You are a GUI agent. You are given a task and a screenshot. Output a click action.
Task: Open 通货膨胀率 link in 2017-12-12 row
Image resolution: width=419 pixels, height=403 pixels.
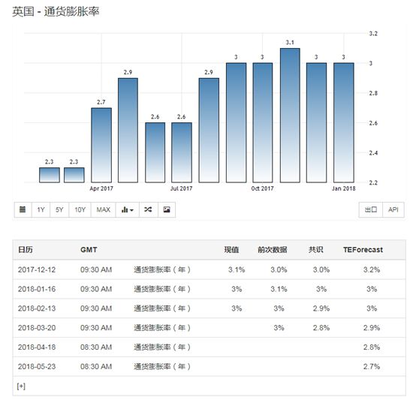click(x=162, y=269)
